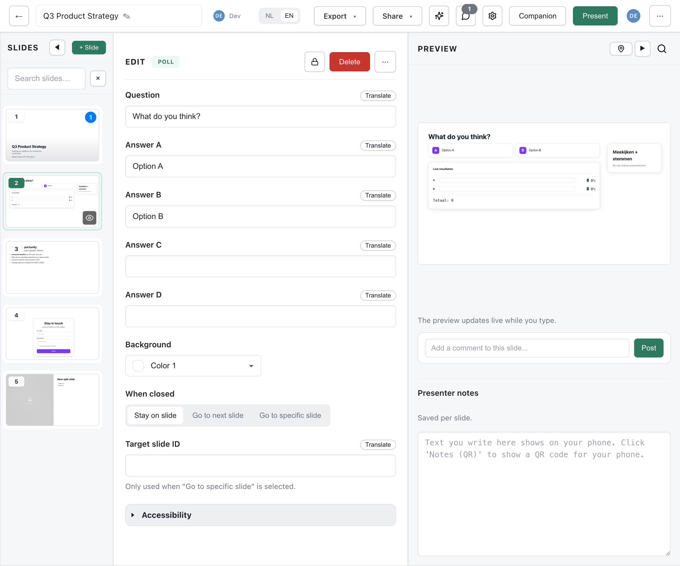680x566 pixels.
Task: Click Option B in the preview
Action: point(558,150)
